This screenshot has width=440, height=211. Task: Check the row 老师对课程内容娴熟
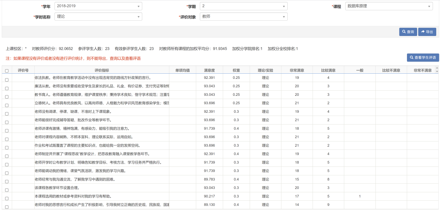coord(7,139)
